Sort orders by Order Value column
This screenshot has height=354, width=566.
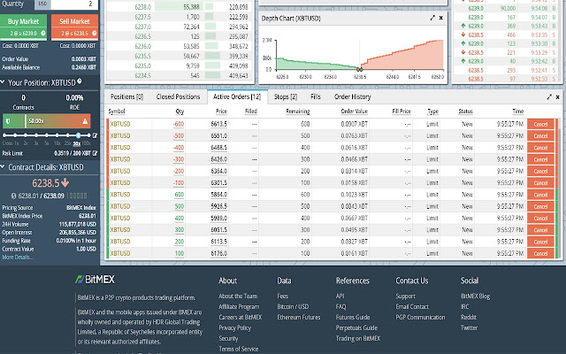pos(354,112)
